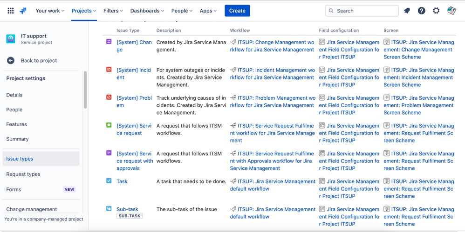Click the sidebar vertical scrollbar
The width and height of the screenshot is (465, 232).
85,90
